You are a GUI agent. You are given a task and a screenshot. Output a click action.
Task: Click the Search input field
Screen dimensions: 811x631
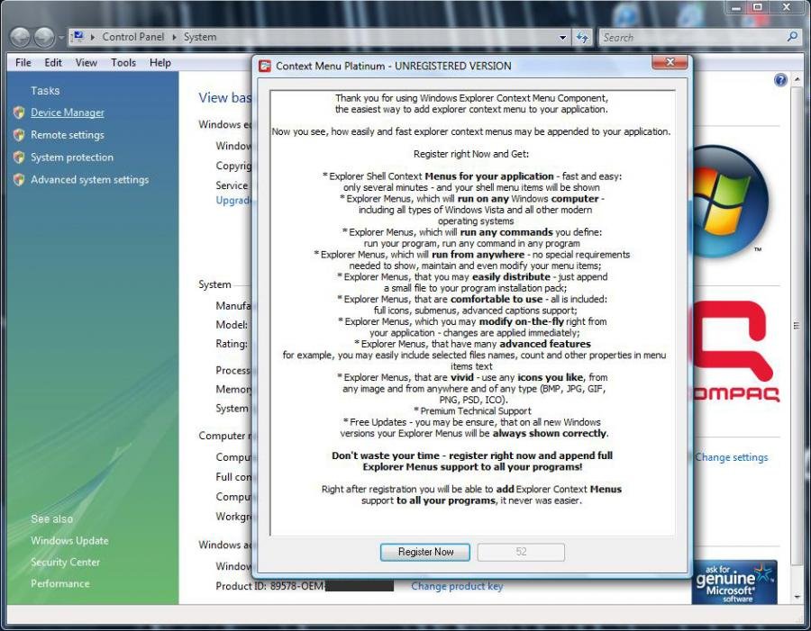(x=693, y=37)
